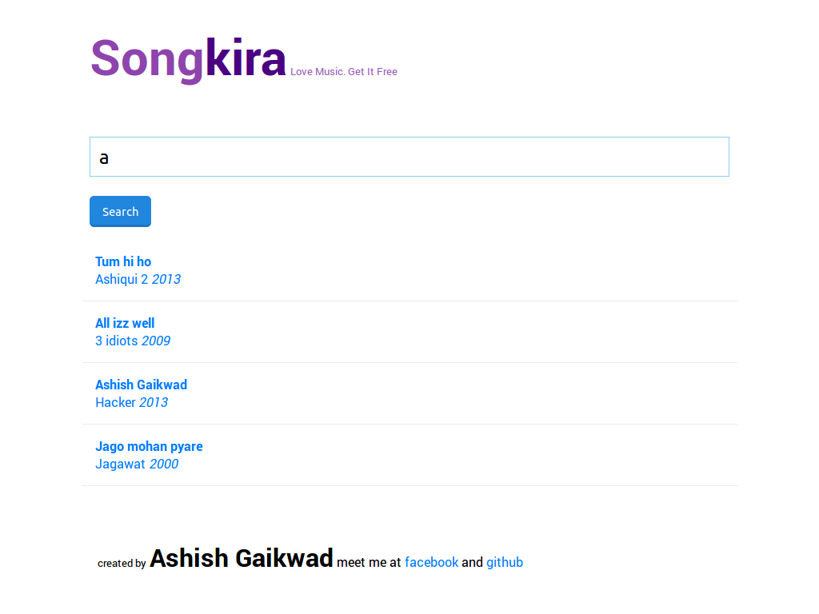Image resolution: width=819 pixels, height=614 pixels.
Task: Select the 'Jagawat' movie name
Action: pyautogui.click(x=120, y=464)
